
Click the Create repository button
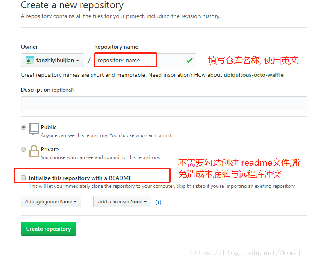(48, 229)
